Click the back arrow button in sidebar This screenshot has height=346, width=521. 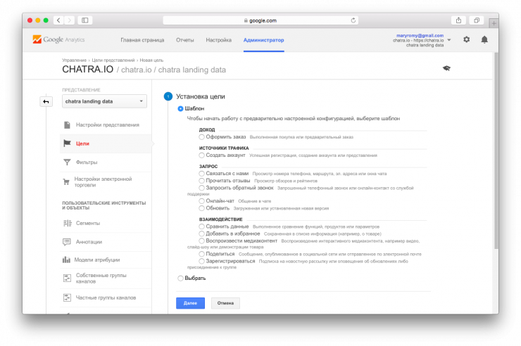point(46,102)
